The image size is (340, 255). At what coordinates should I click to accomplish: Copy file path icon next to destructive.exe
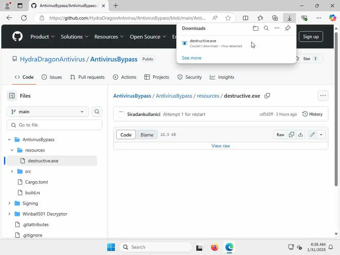click(x=267, y=96)
